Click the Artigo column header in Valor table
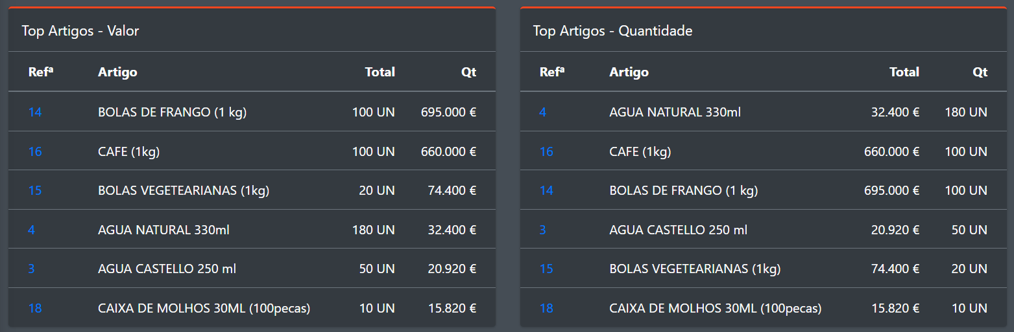The image size is (1014, 332). coord(117,72)
